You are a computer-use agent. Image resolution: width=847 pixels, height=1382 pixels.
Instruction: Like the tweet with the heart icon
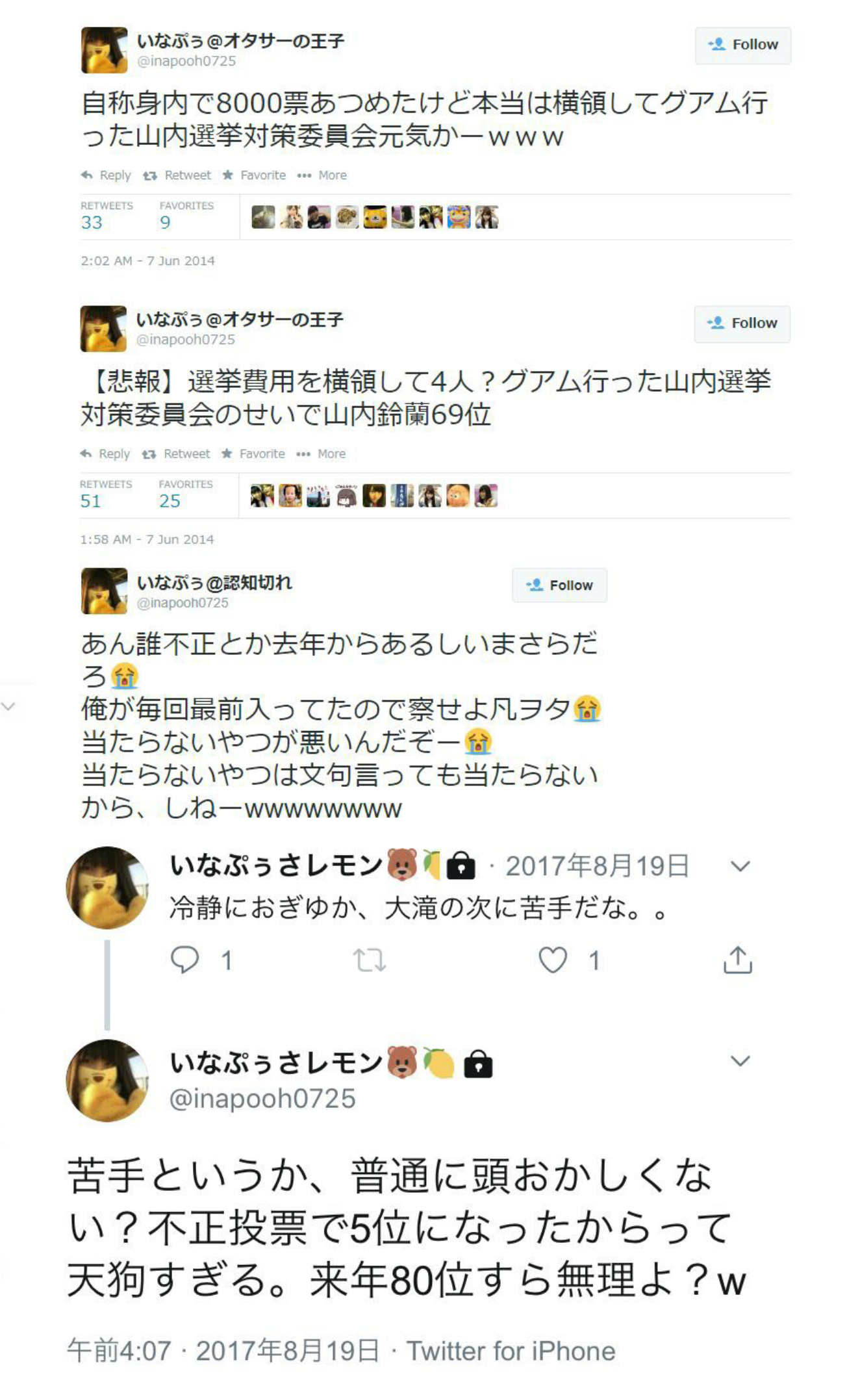(x=553, y=960)
